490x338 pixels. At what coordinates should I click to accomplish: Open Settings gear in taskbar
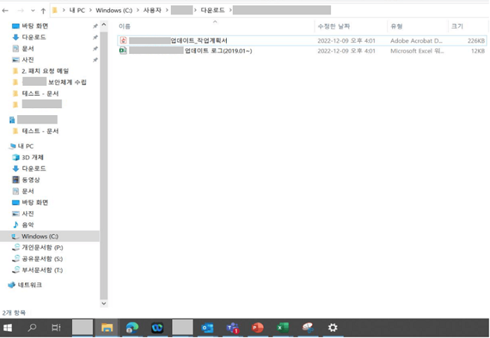[x=332, y=328]
